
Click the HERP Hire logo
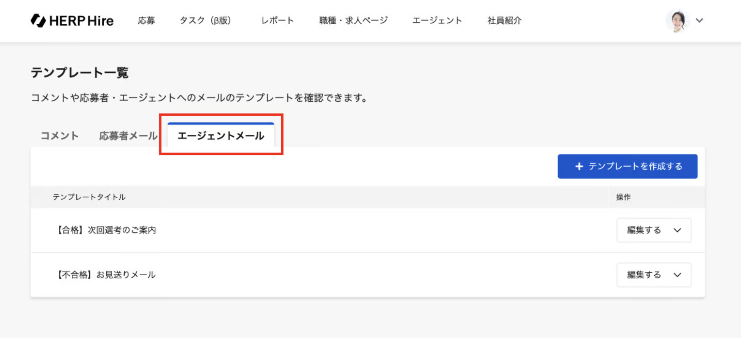72,21
